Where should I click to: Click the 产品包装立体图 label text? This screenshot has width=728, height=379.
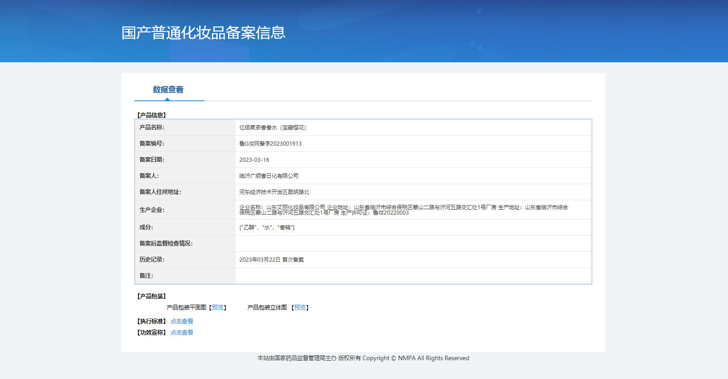(x=267, y=307)
